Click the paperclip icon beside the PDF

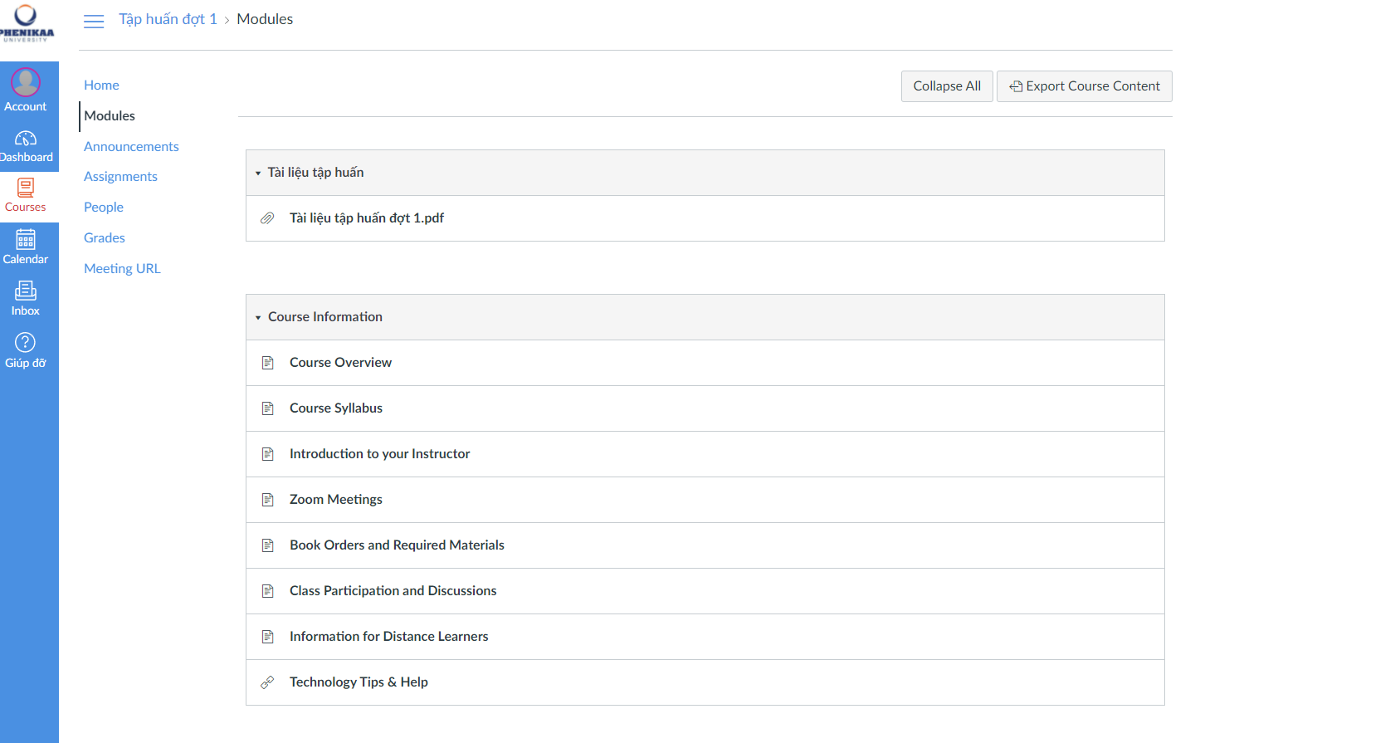point(267,218)
